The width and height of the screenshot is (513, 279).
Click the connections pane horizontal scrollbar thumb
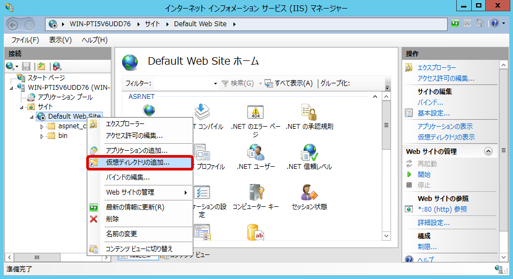37,258
